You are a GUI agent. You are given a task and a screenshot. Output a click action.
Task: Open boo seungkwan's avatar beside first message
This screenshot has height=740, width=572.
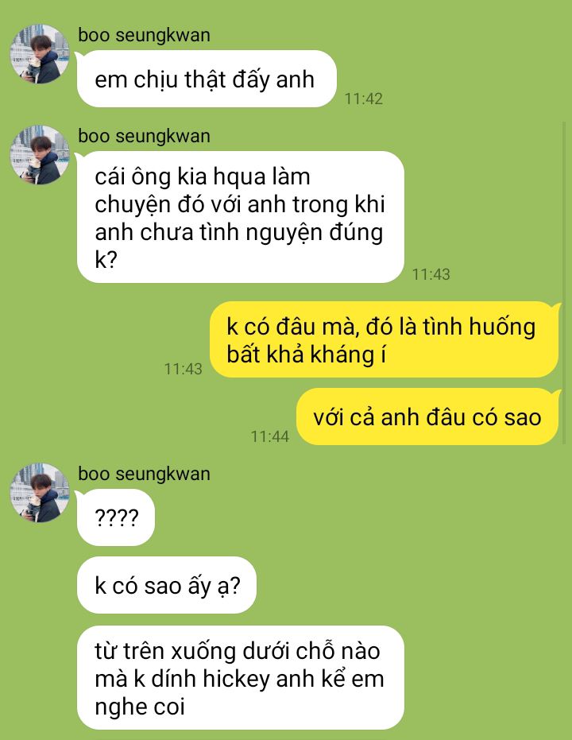(x=40, y=54)
